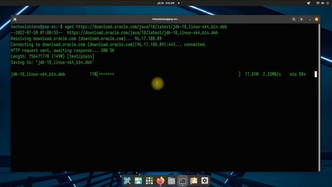Open the volume icon in the top bar
332x187 pixels.
pos(323,3)
